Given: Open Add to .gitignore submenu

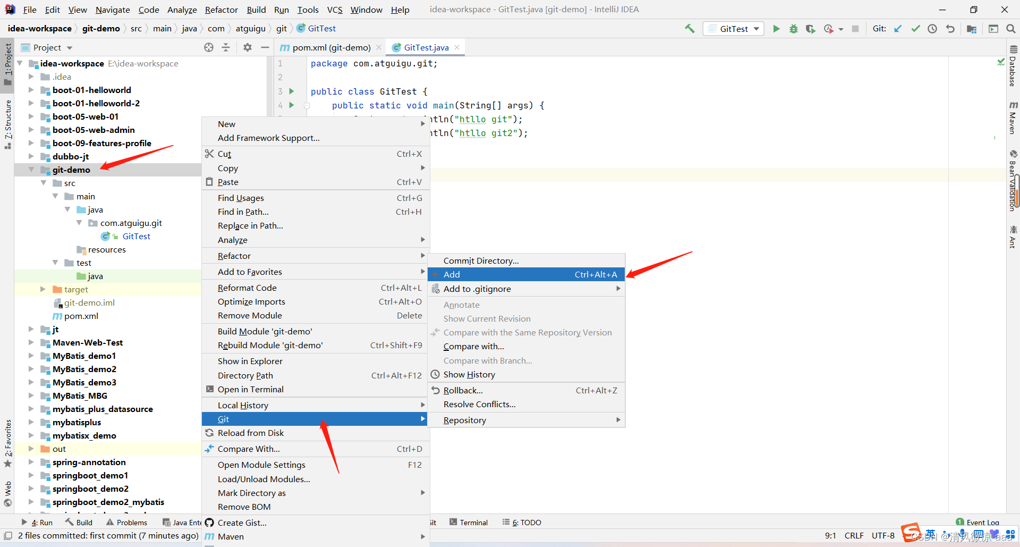Looking at the screenshot, I should click(526, 289).
